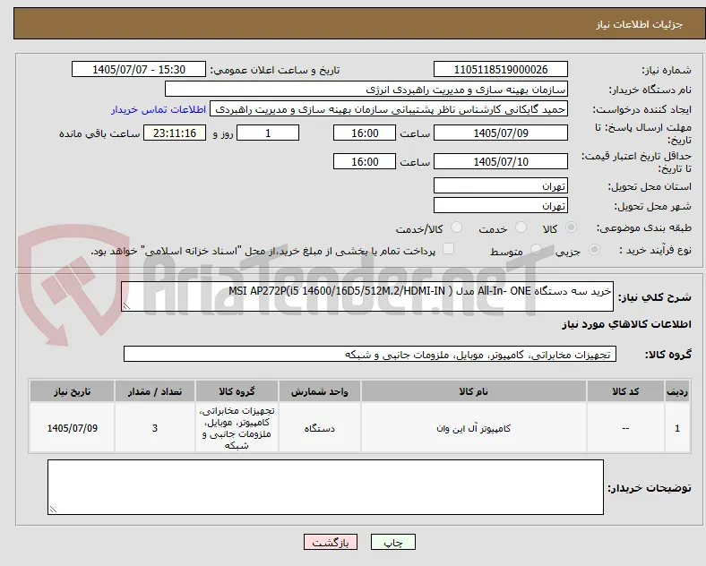Image resolution: width=706 pixels, height=566 pixels.
Task: Click the announcement date field 1405/07/07 - 15:30
Action: (x=139, y=69)
